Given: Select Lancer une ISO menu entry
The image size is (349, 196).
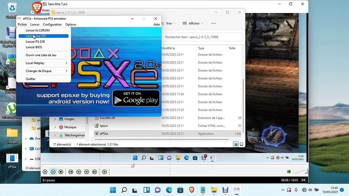Looking at the screenshot, I should (x=43, y=36).
